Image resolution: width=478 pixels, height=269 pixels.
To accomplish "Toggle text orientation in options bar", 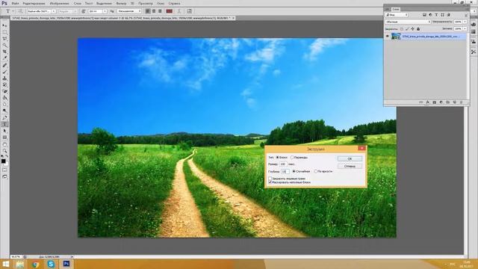I will (x=20, y=11).
